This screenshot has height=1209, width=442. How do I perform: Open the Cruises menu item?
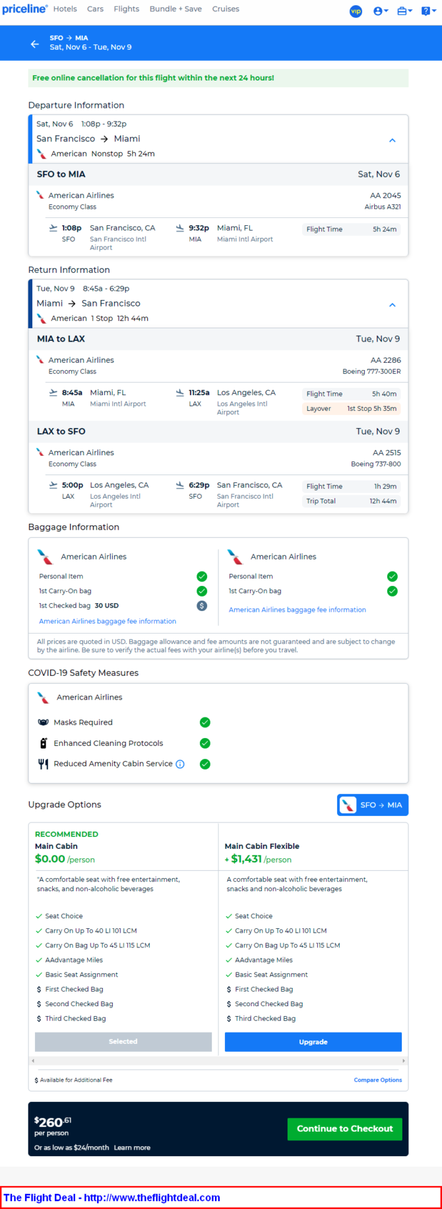226,9
